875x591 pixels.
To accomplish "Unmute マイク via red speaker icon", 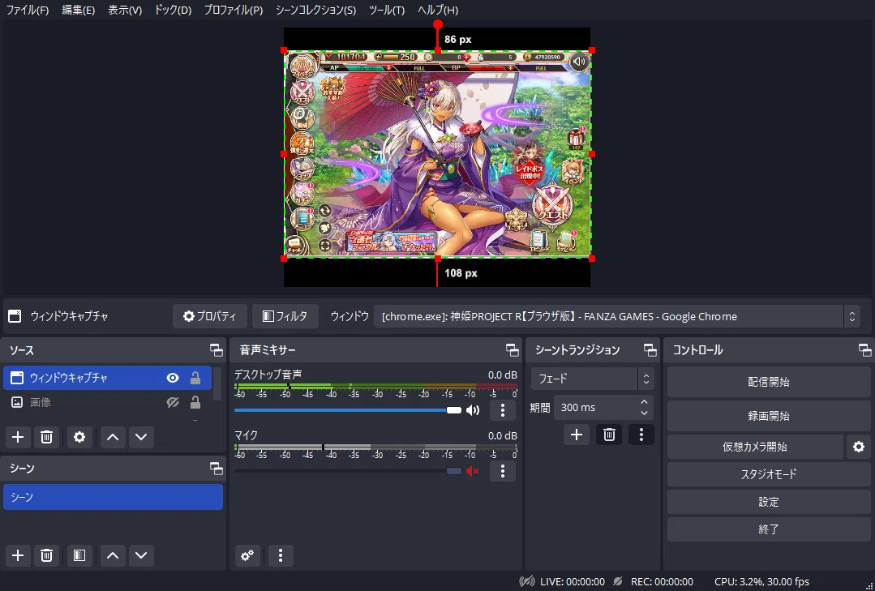I will [x=473, y=471].
